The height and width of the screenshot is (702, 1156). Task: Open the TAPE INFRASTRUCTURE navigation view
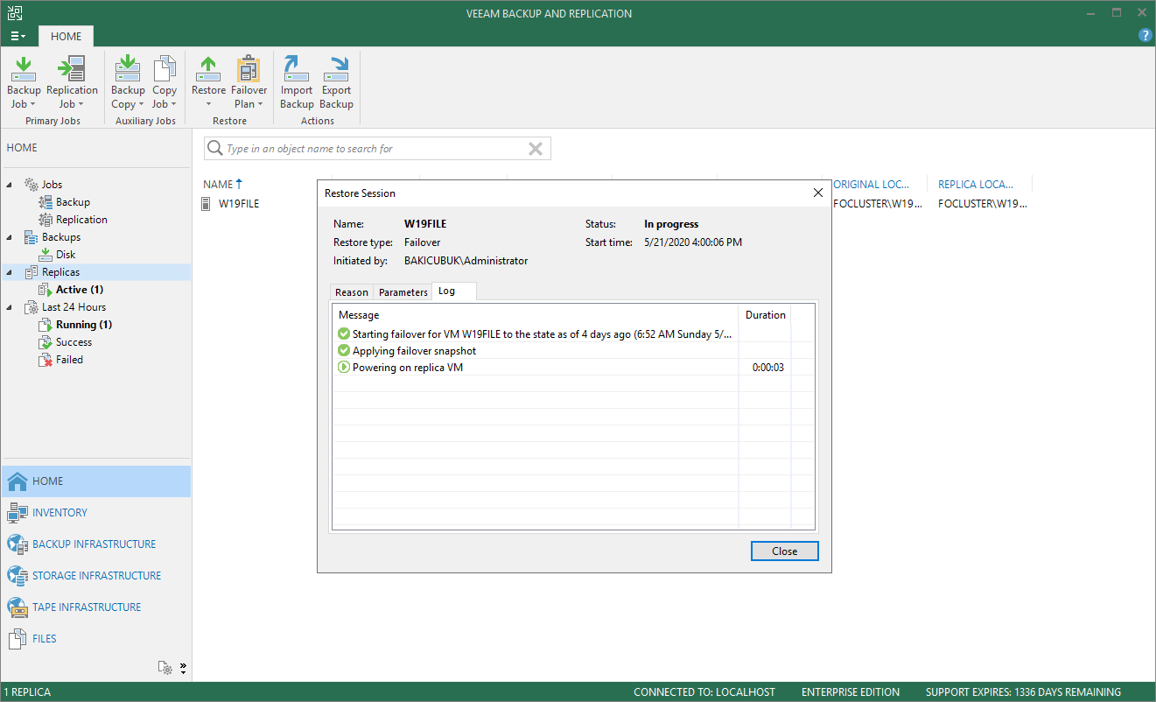tap(95, 607)
